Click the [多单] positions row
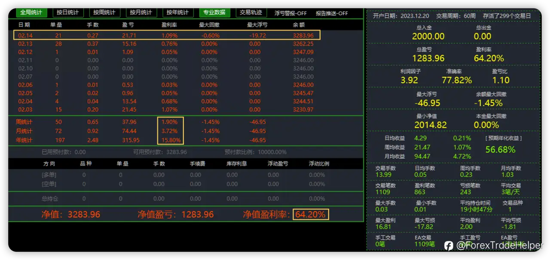 tap(183, 175)
